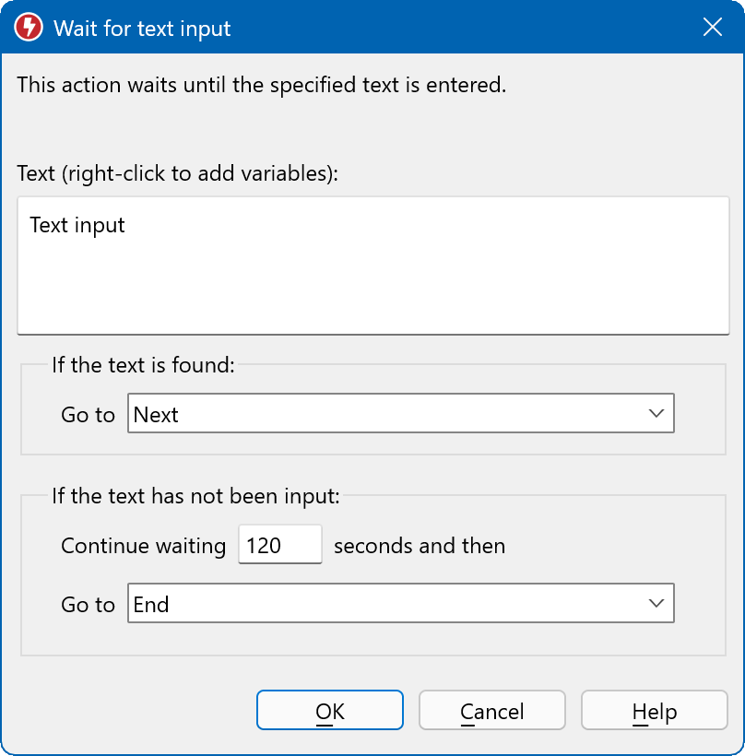Click the "Go to" label beside End
745x756 pixels.
(88, 605)
